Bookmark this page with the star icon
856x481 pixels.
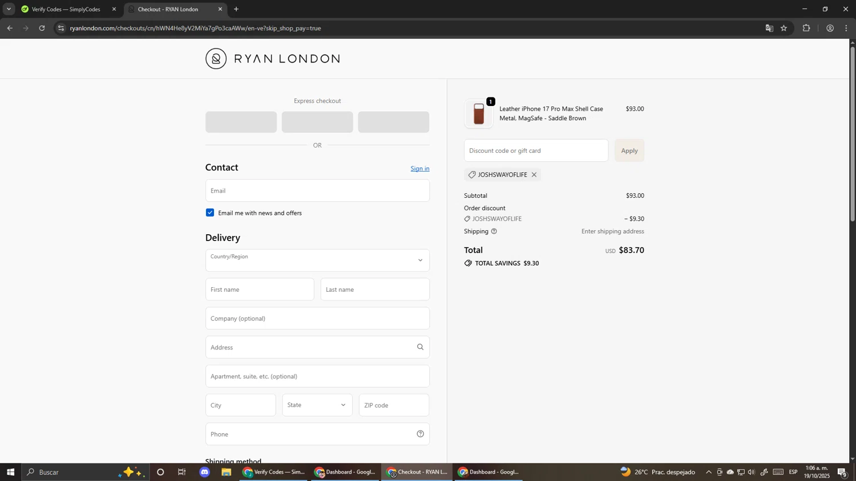(x=784, y=28)
